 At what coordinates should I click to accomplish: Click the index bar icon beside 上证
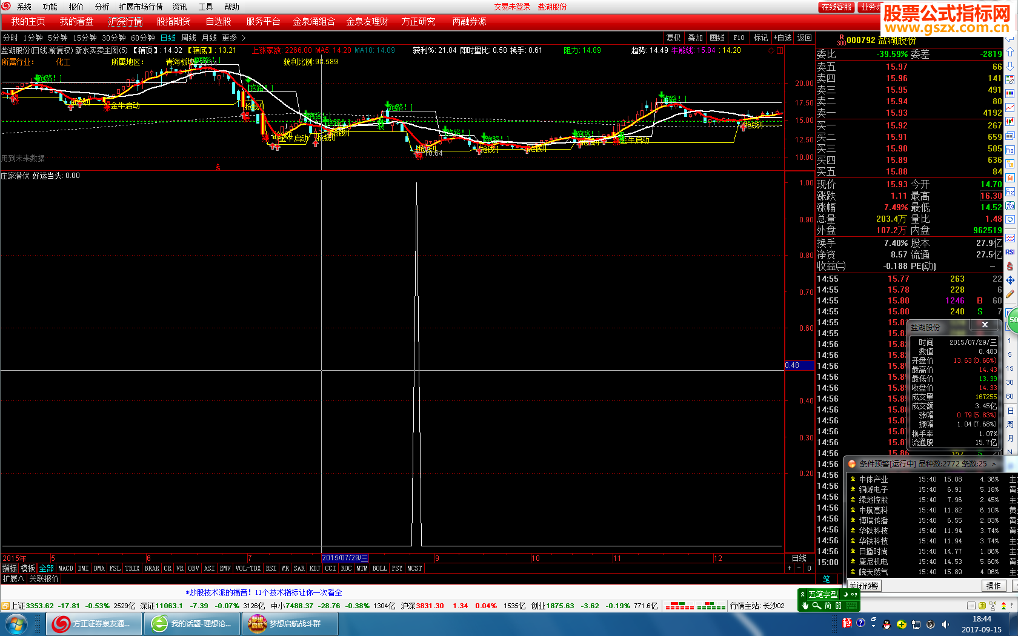pyautogui.click(x=5, y=606)
